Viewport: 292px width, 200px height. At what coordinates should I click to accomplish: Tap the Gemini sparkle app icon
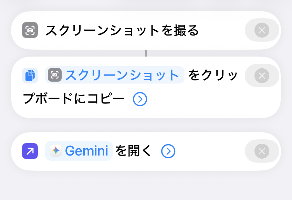pos(56,151)
